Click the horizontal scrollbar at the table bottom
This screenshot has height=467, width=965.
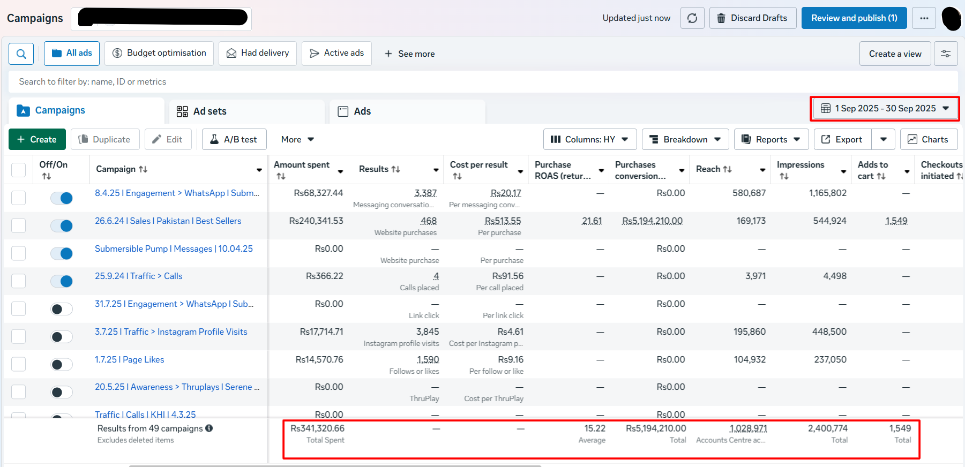pyautogui.click(x=335, y=465)
